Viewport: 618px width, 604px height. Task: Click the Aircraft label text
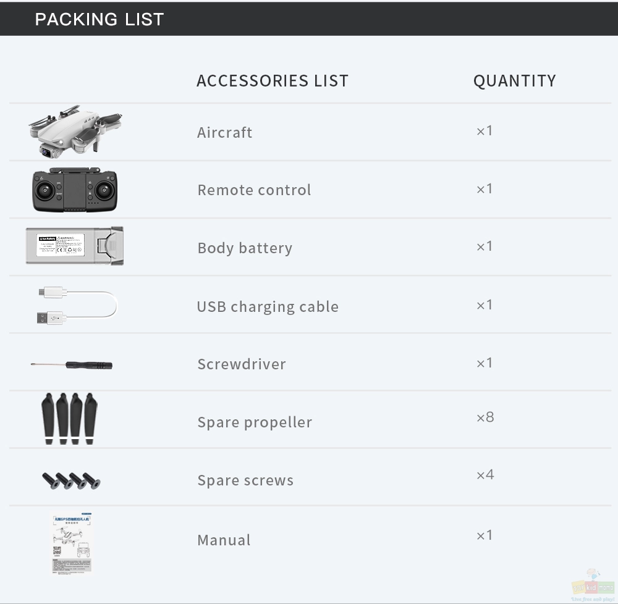click(224, 132)
